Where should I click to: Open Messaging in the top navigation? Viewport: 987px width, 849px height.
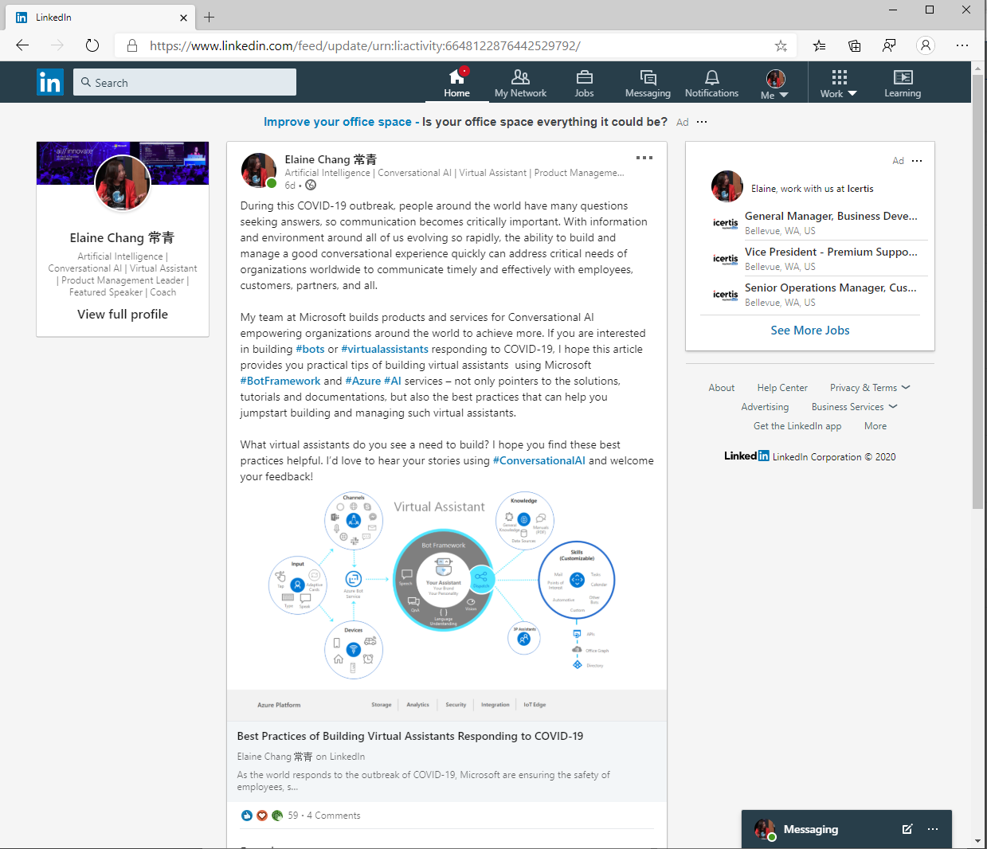pyautogui.click(x=648, y=82)
